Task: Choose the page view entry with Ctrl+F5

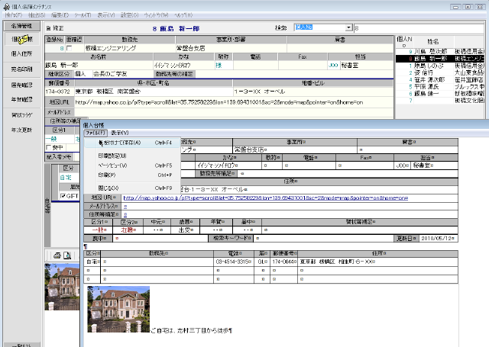Action: pos(132,165)
